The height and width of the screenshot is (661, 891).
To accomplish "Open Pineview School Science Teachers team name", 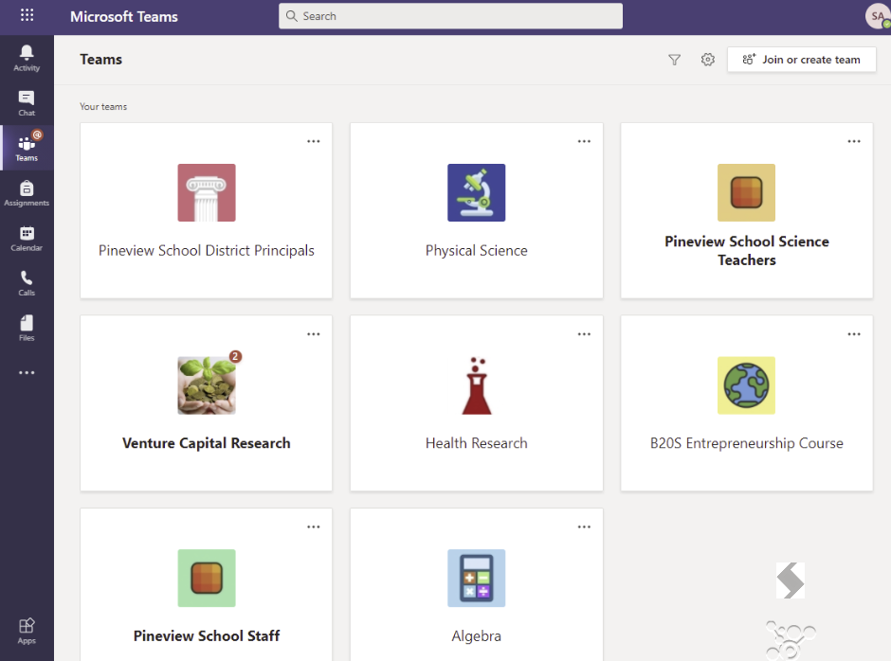I will point(747,250).
